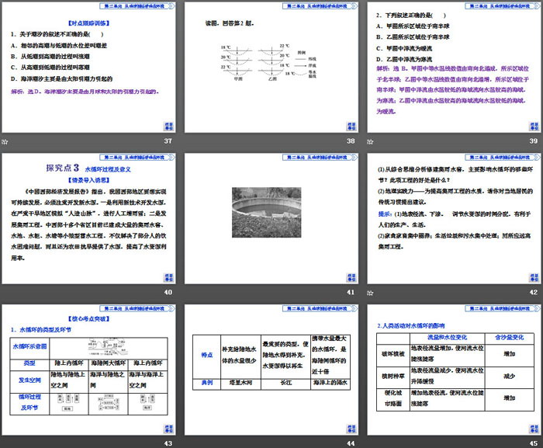Click the 栏目导引 navigation icon on slide 43
Viewport: 543px width, 448px height.
[x=167, y=427]
